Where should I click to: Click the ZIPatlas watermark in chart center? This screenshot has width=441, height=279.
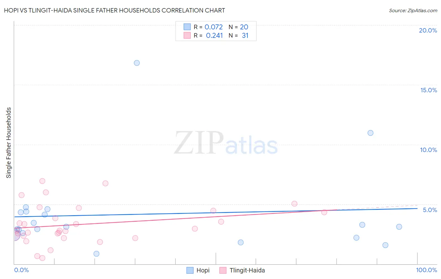click(x=226, y=143)
